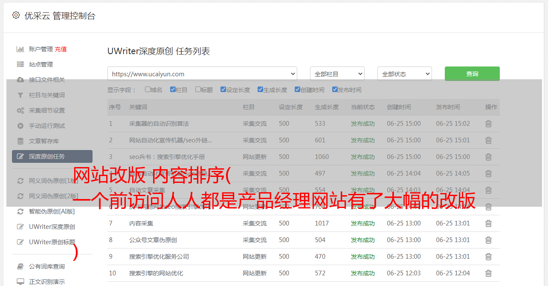Image resolution: width=548 pixels, height=286 pixels.
Task: Delete the row 采集器的自动识别算法 via trash icon
Action: coord(488,124)
